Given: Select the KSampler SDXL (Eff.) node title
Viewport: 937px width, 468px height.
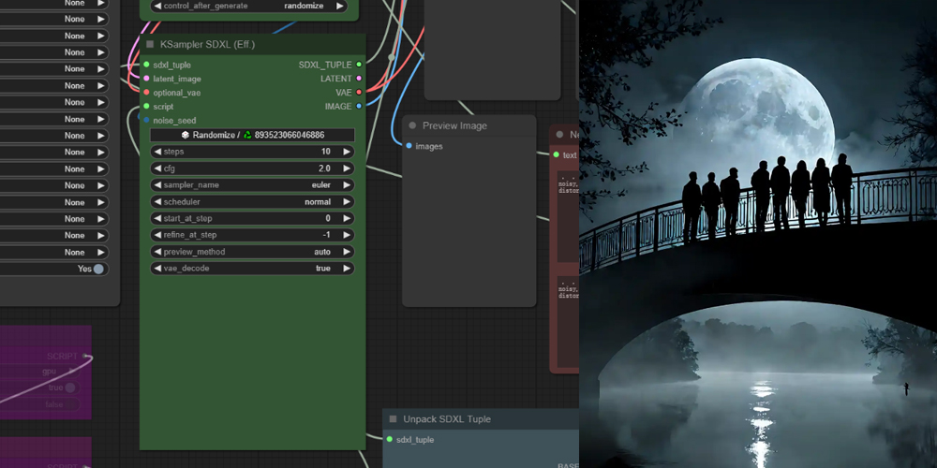Looking at the screenshot, I should click(207, 44).
